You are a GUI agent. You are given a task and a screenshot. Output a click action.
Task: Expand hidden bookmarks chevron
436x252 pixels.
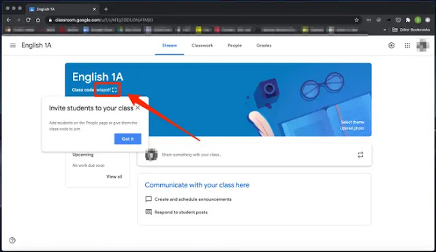tap(385, 29)
